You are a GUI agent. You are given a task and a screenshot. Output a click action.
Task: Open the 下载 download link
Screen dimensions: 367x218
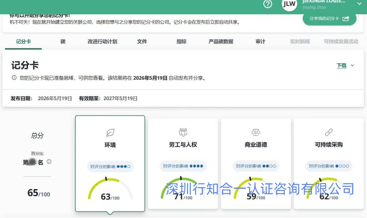(x=341, y=66)
